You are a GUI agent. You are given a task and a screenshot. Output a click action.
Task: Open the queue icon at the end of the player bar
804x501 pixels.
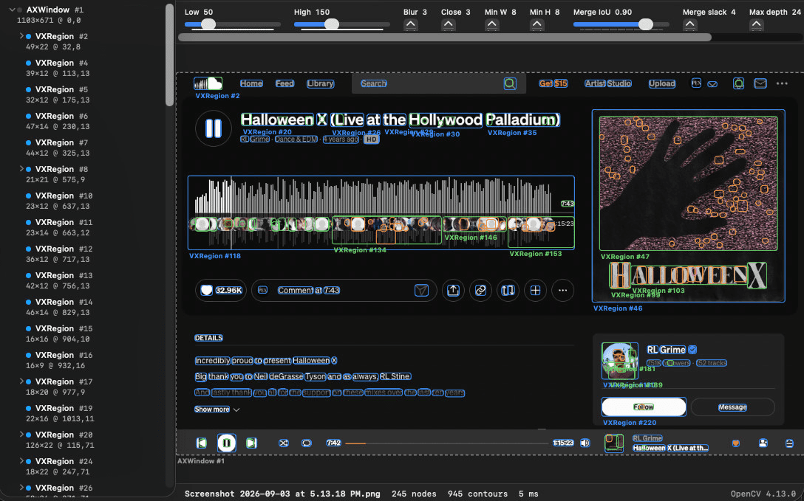[x=790, y=443]
